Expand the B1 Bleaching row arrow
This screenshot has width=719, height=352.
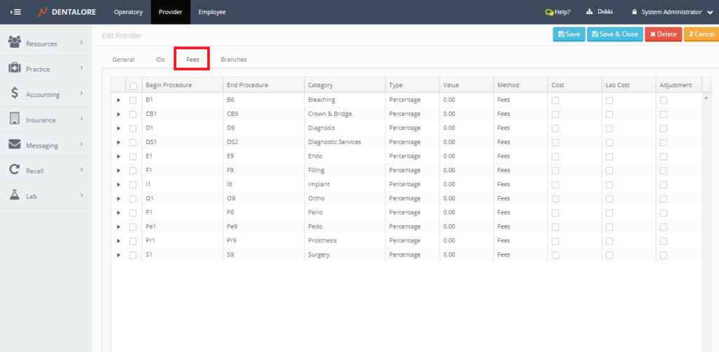tap(119, 100)
